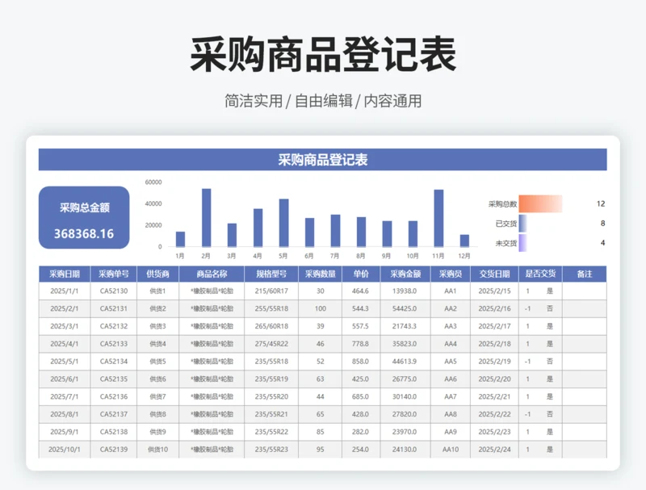Click date cell 2025/5/1
This screenshot has height=490, width=646.
point(65,362)
